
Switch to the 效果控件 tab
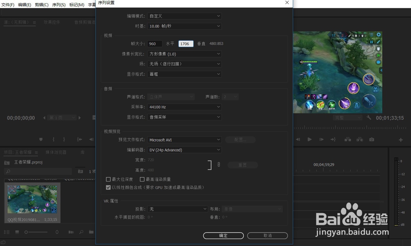(52, 23)
